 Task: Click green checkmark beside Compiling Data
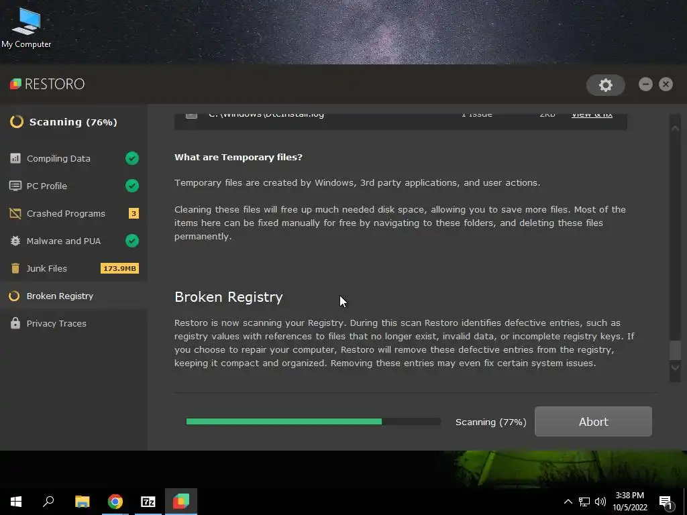[132, 158]
